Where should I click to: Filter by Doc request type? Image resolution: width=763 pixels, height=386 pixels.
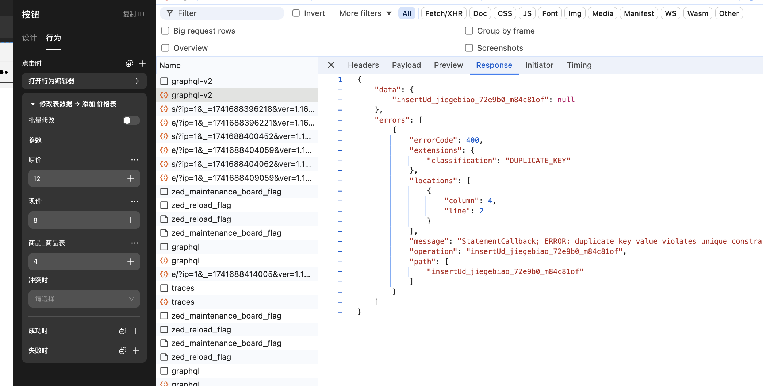pos(480,13)
